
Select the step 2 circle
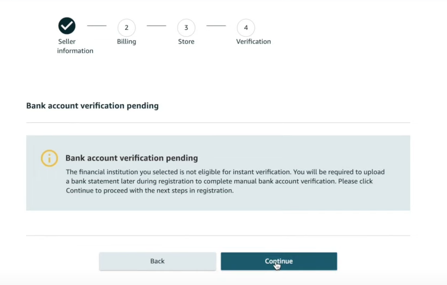click(x=127, y=28)
